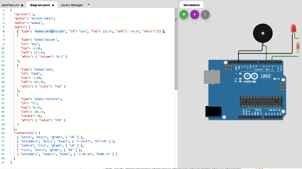Click the "wokwi-led" type string
Image resolution: width=302 pixels, height=169 pixels.
[43, 70]
